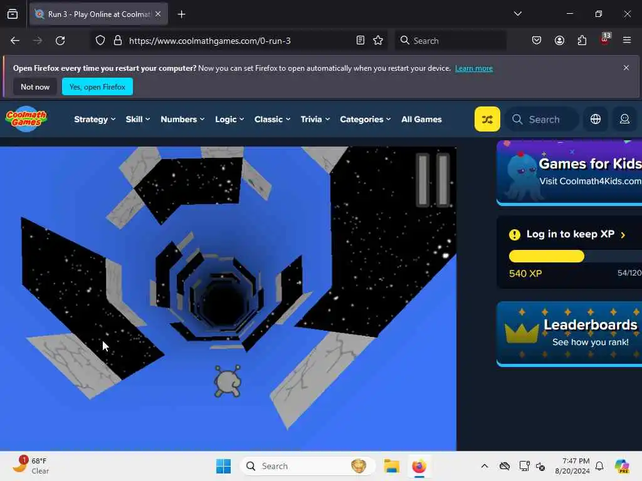Toggle Reader View icon
The height and width of the screenshot is (481, 642).
coord(360,41)
